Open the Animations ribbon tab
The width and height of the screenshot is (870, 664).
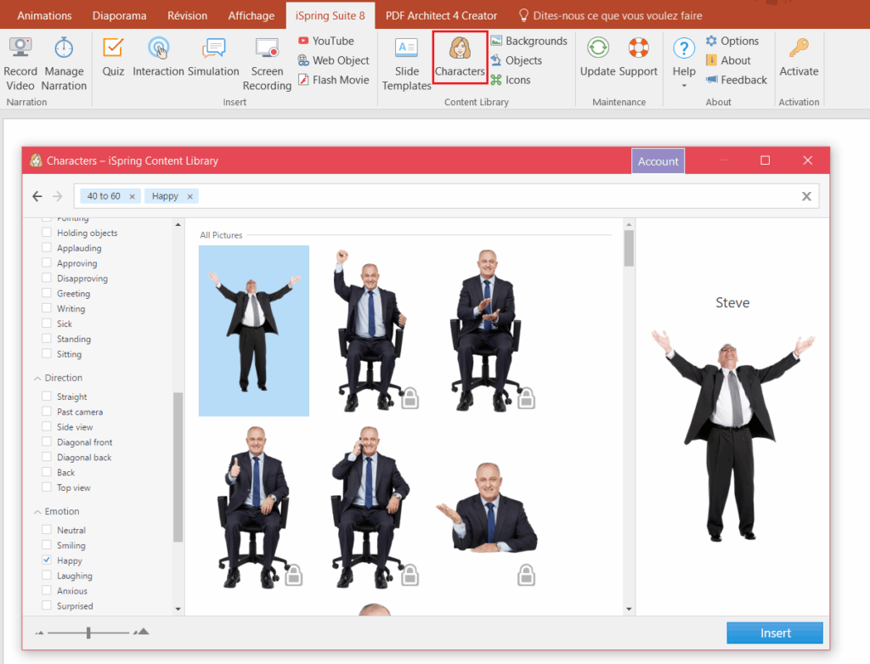(x=44, y=15)
